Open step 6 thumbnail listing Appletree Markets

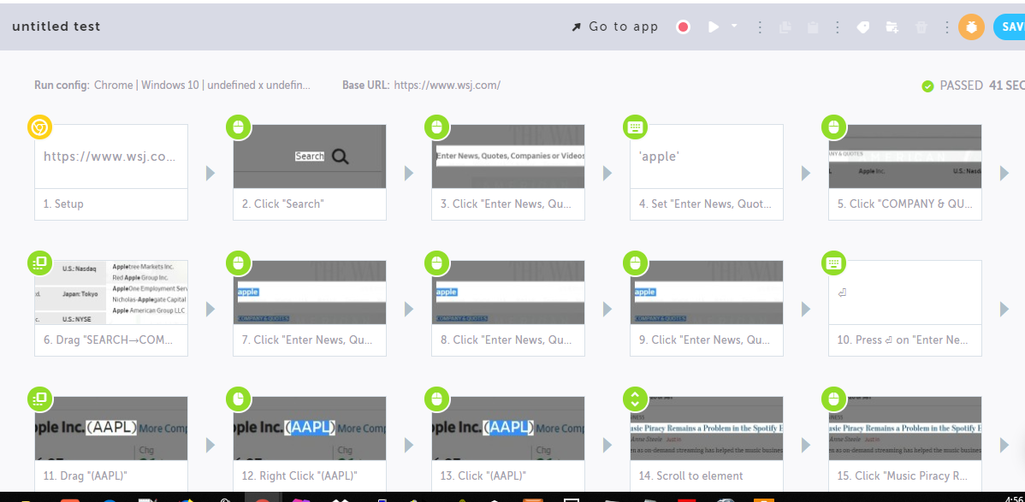pyautogui.click(x=111, y=292)
